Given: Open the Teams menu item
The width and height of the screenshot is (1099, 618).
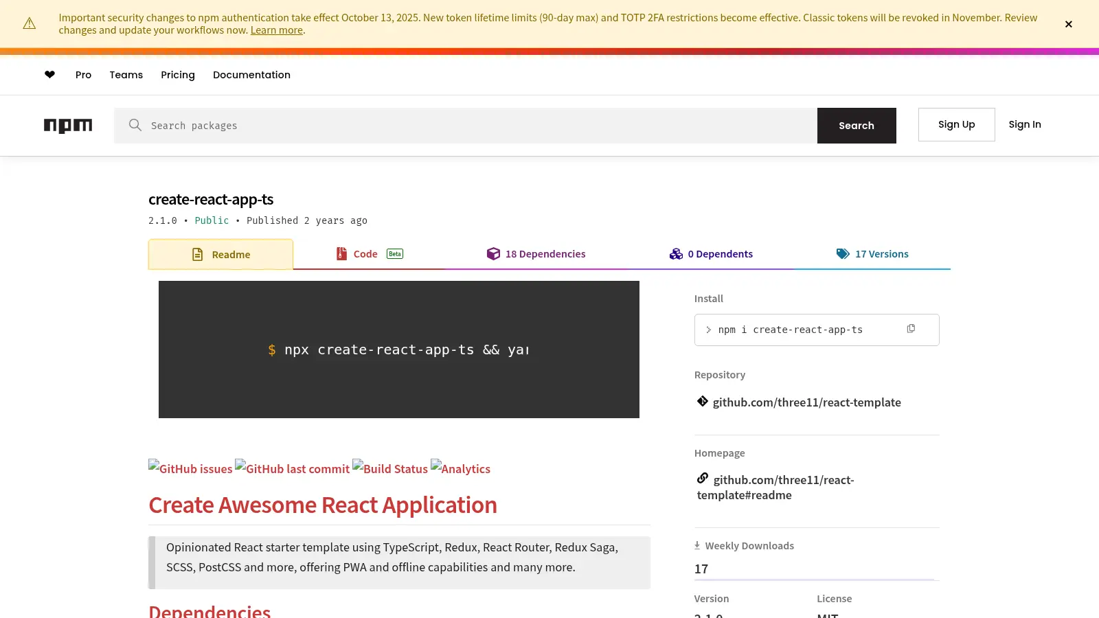Looking at the screenshot, I should point(126,75).
